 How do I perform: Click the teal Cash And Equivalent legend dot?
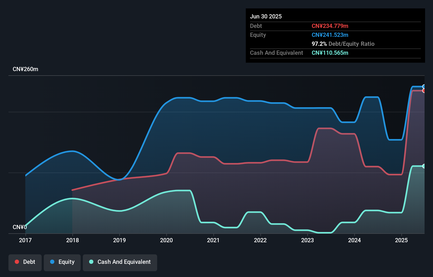(91, 262)
